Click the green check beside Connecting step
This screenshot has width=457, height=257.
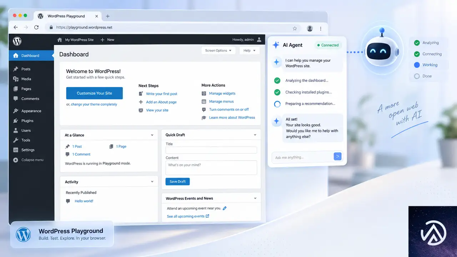[x=417, y=54]
